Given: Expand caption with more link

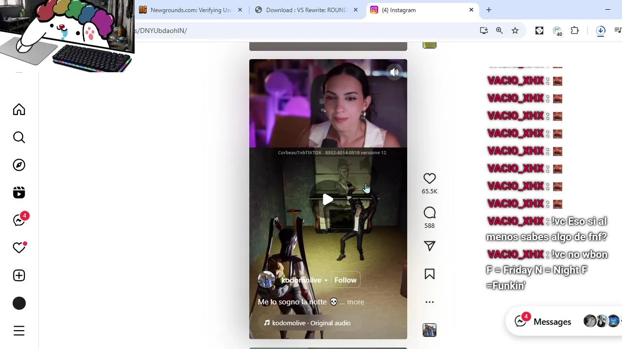Looking at the screenshot, I should 356,302.
